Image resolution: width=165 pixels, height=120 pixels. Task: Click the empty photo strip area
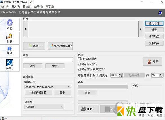point(83,29)
